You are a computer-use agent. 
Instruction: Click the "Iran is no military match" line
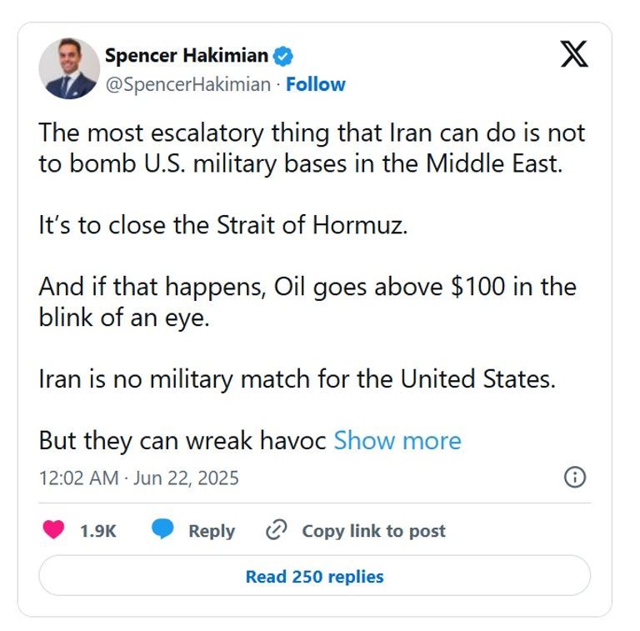click(x=297, y=379)
